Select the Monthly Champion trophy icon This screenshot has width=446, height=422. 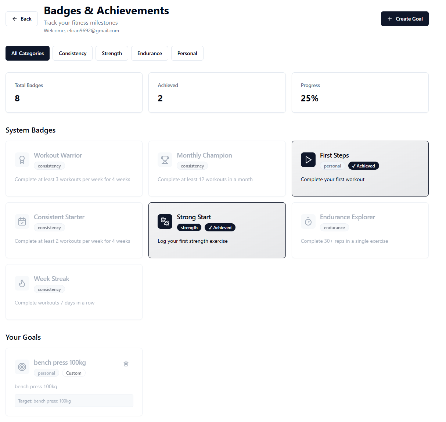click(x=165, y=160)
